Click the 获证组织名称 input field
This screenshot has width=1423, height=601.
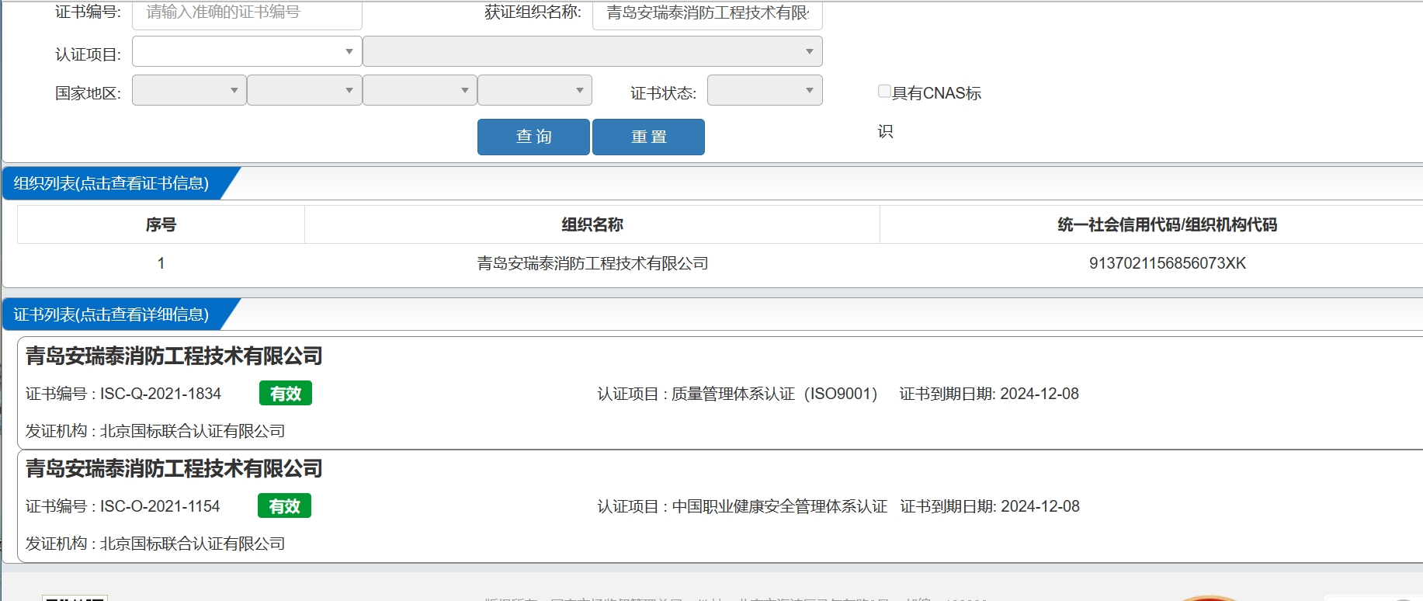click(x=707, y=14)
